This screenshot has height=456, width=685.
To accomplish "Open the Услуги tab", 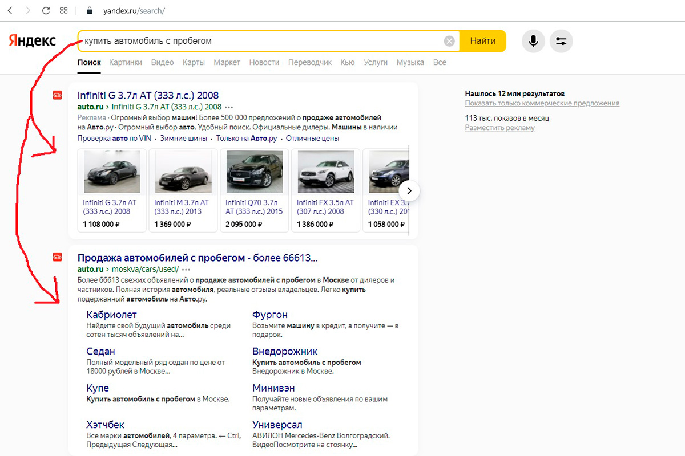I will click(x=376, y=62).
